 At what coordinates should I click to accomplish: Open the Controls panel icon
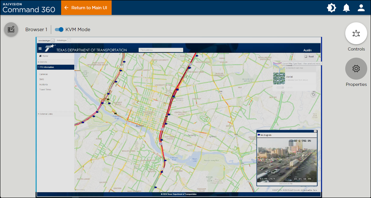356,34
